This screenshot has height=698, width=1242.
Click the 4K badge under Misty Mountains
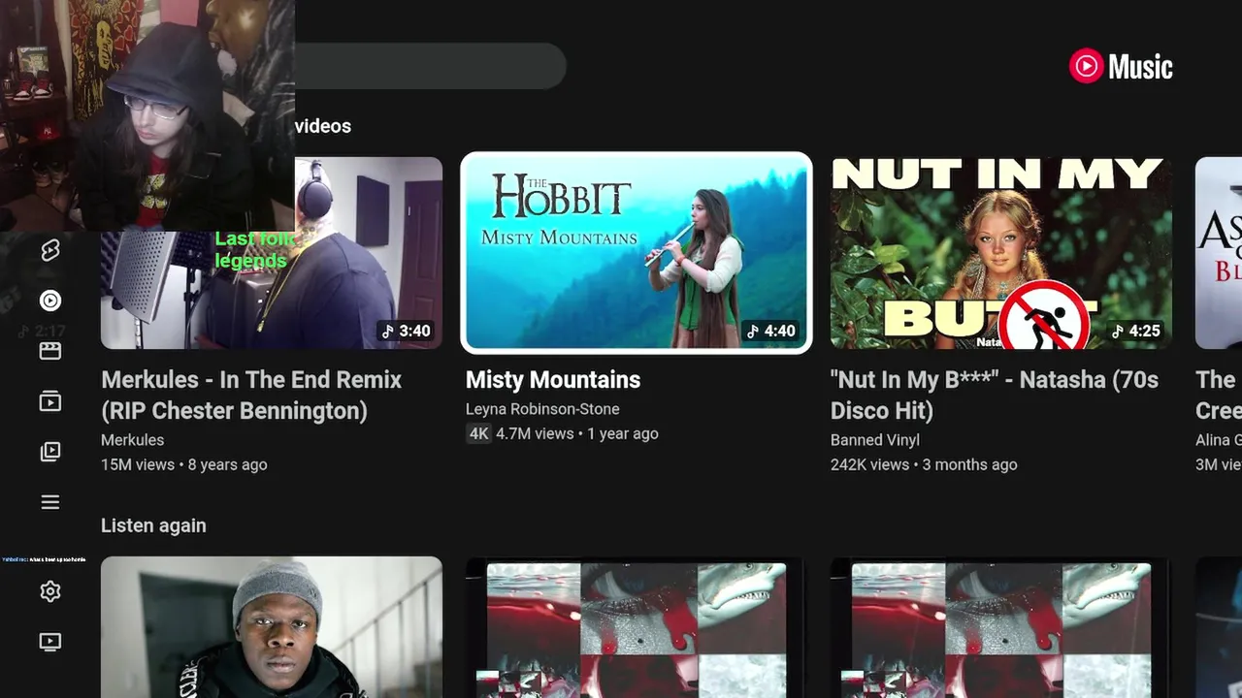478,433
